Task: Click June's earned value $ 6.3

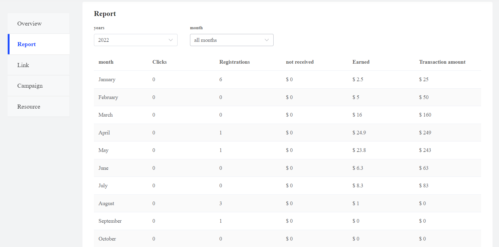Action: [x=358, y=168]
